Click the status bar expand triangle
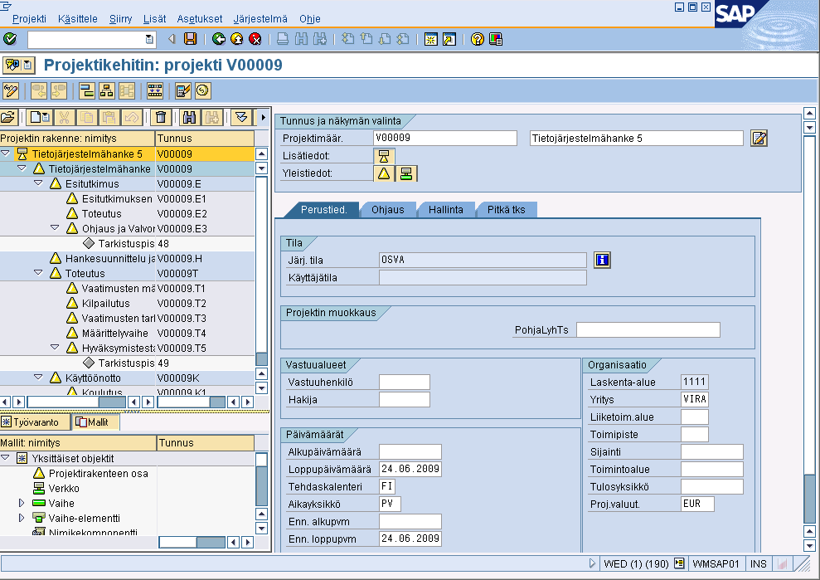Viewport: 820px width, 580px height. (x=592, y=563)
